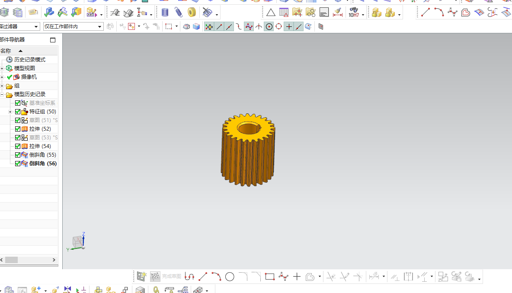Image resolution: width=512 pixels, height=293 pixels.
Task: Click the profile curve tool in sketch toolbar
Action: pyautogui.click(x=189, y=277)
